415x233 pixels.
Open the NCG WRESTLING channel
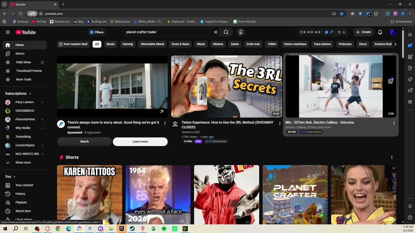25,154
